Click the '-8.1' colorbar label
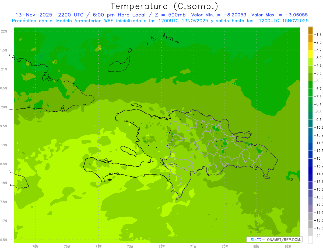This screenshot has height=250, width=323. pos(318,104)
